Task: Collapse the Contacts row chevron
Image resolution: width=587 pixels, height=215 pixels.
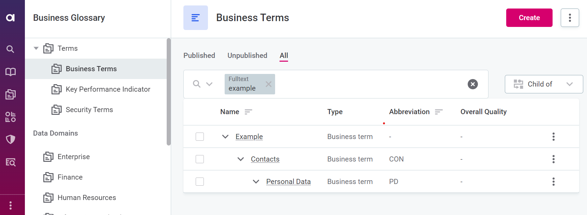Action: [241, 159]
